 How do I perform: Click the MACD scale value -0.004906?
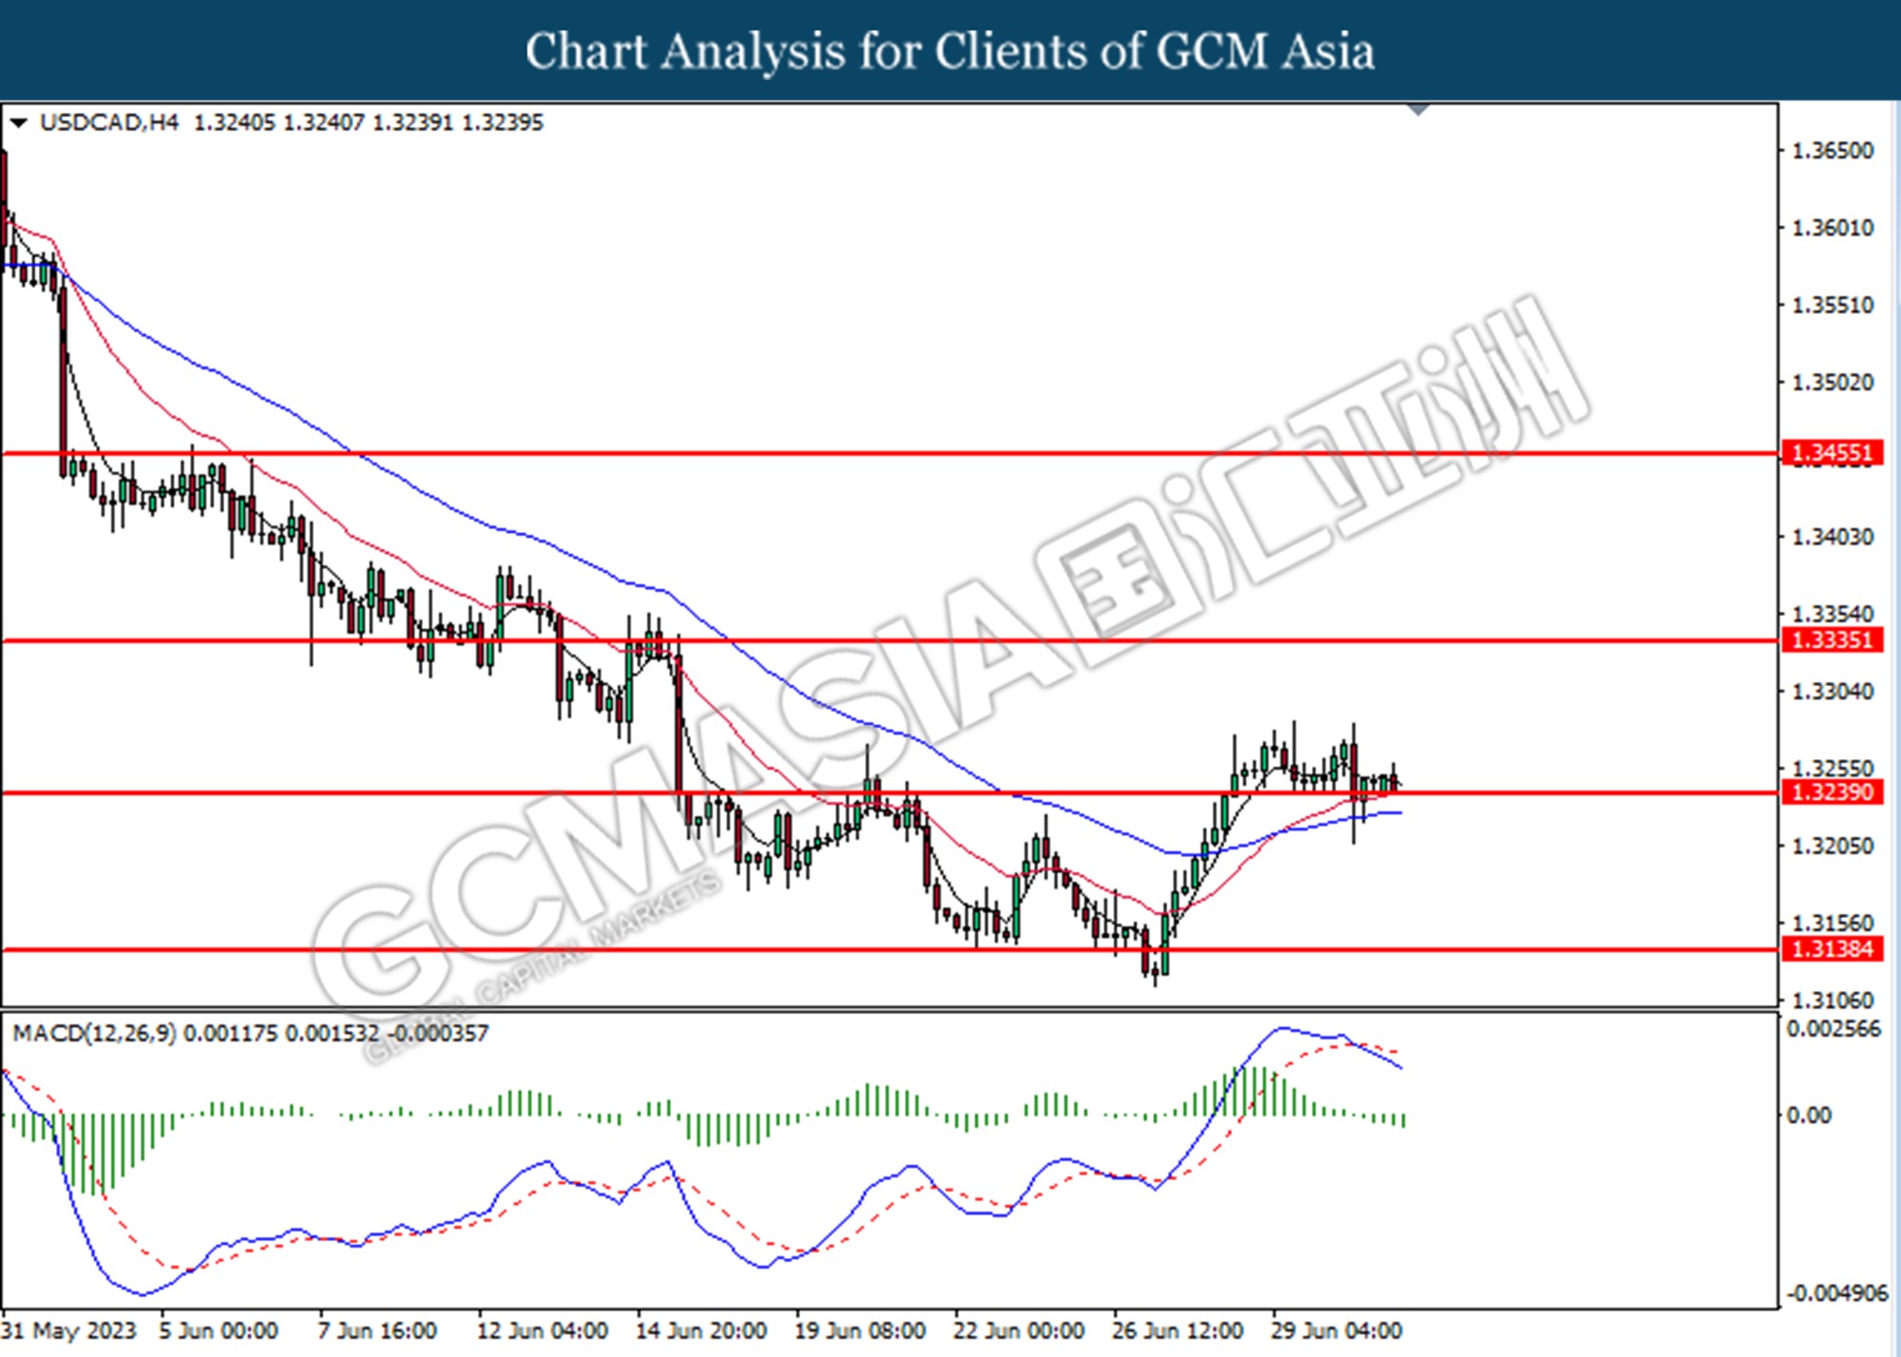(1836, 1293)
